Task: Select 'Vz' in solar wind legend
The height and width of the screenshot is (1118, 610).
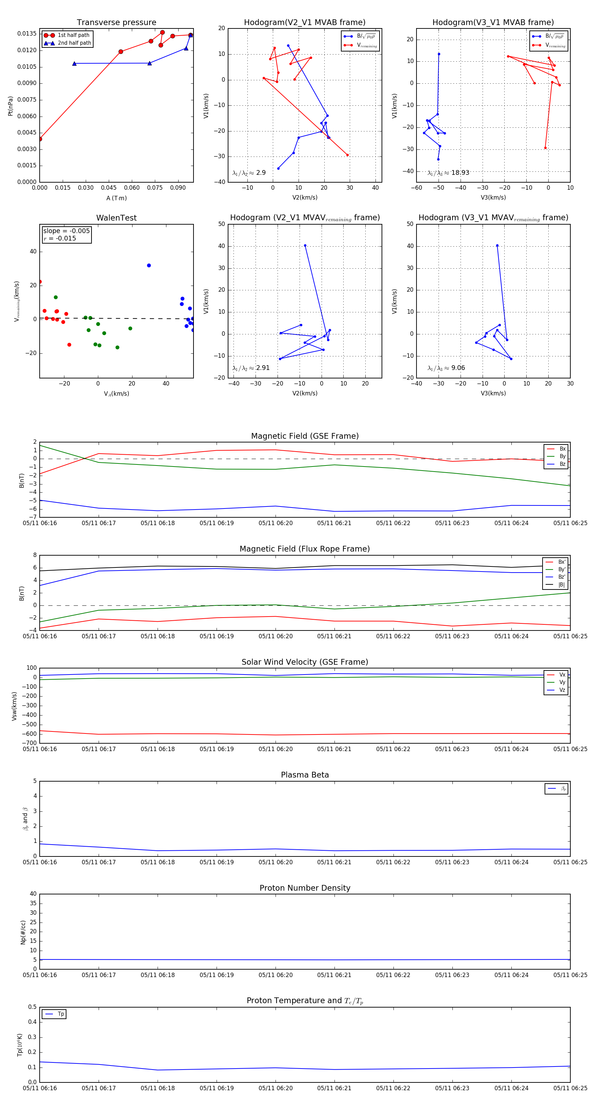Action: click(x=556, y=690)
